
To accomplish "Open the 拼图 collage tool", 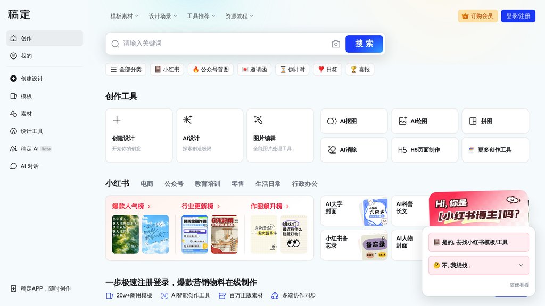I will coord(494,121).
